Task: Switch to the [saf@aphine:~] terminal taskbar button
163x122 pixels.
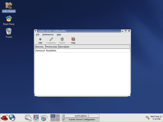Action: (80, 116)
